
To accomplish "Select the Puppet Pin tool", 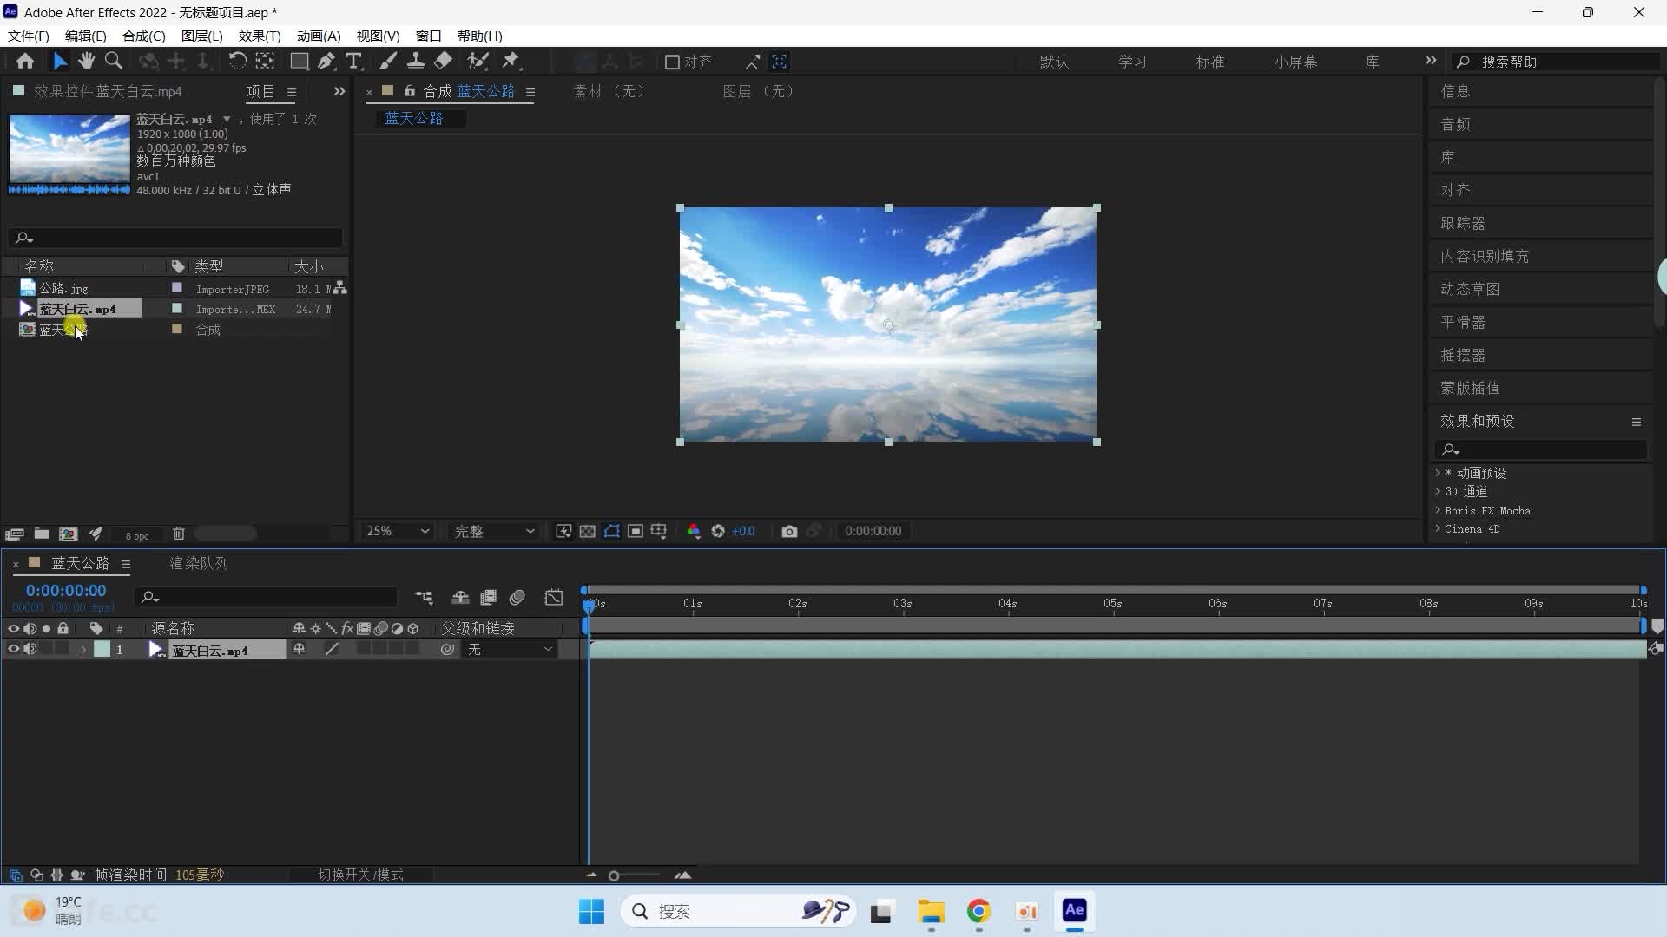I will tap(511, 62).
